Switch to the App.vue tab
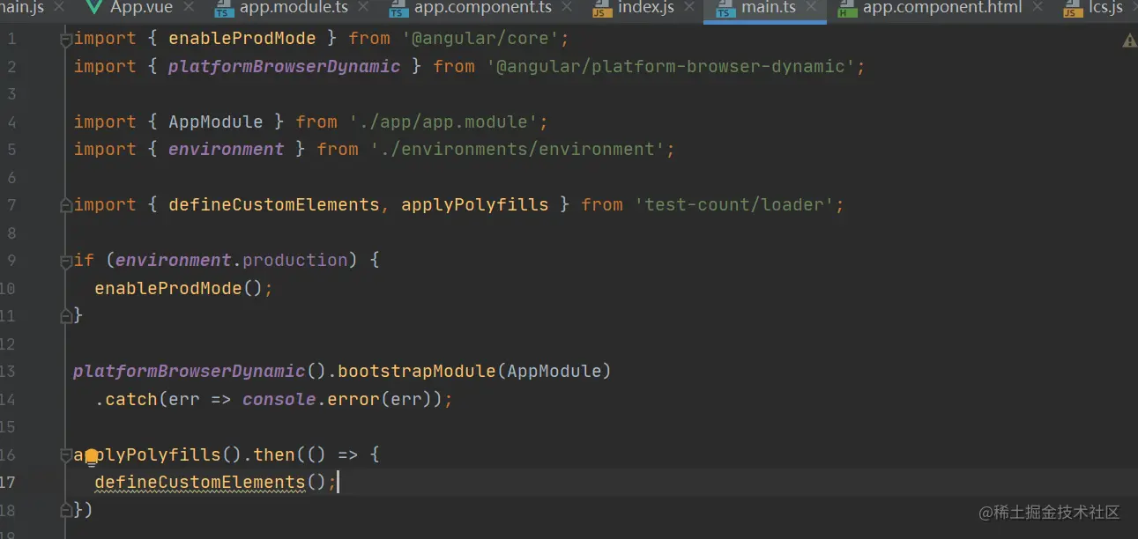This screenshot has width=1138, height=539. 141,8
